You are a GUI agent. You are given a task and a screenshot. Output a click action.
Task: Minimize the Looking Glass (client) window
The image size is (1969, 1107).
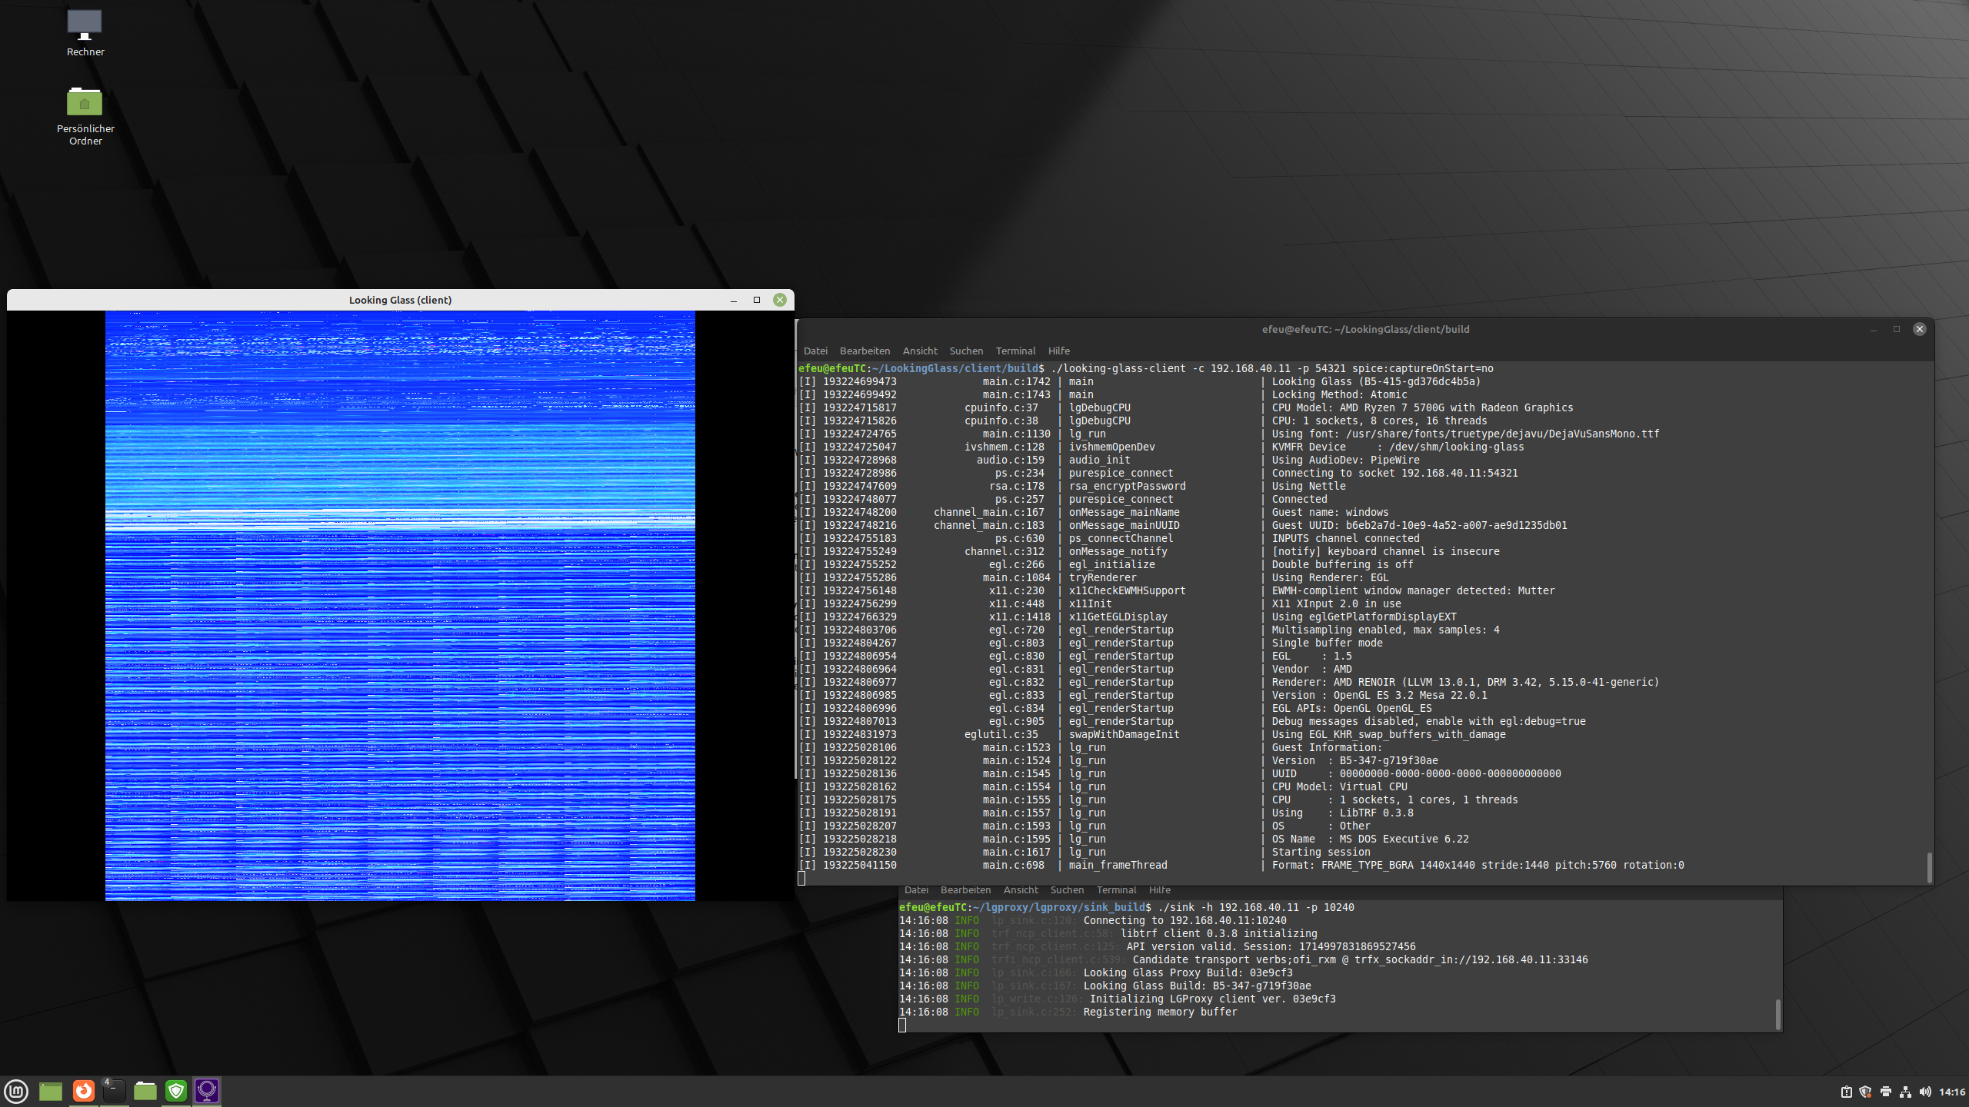(734, 300)
